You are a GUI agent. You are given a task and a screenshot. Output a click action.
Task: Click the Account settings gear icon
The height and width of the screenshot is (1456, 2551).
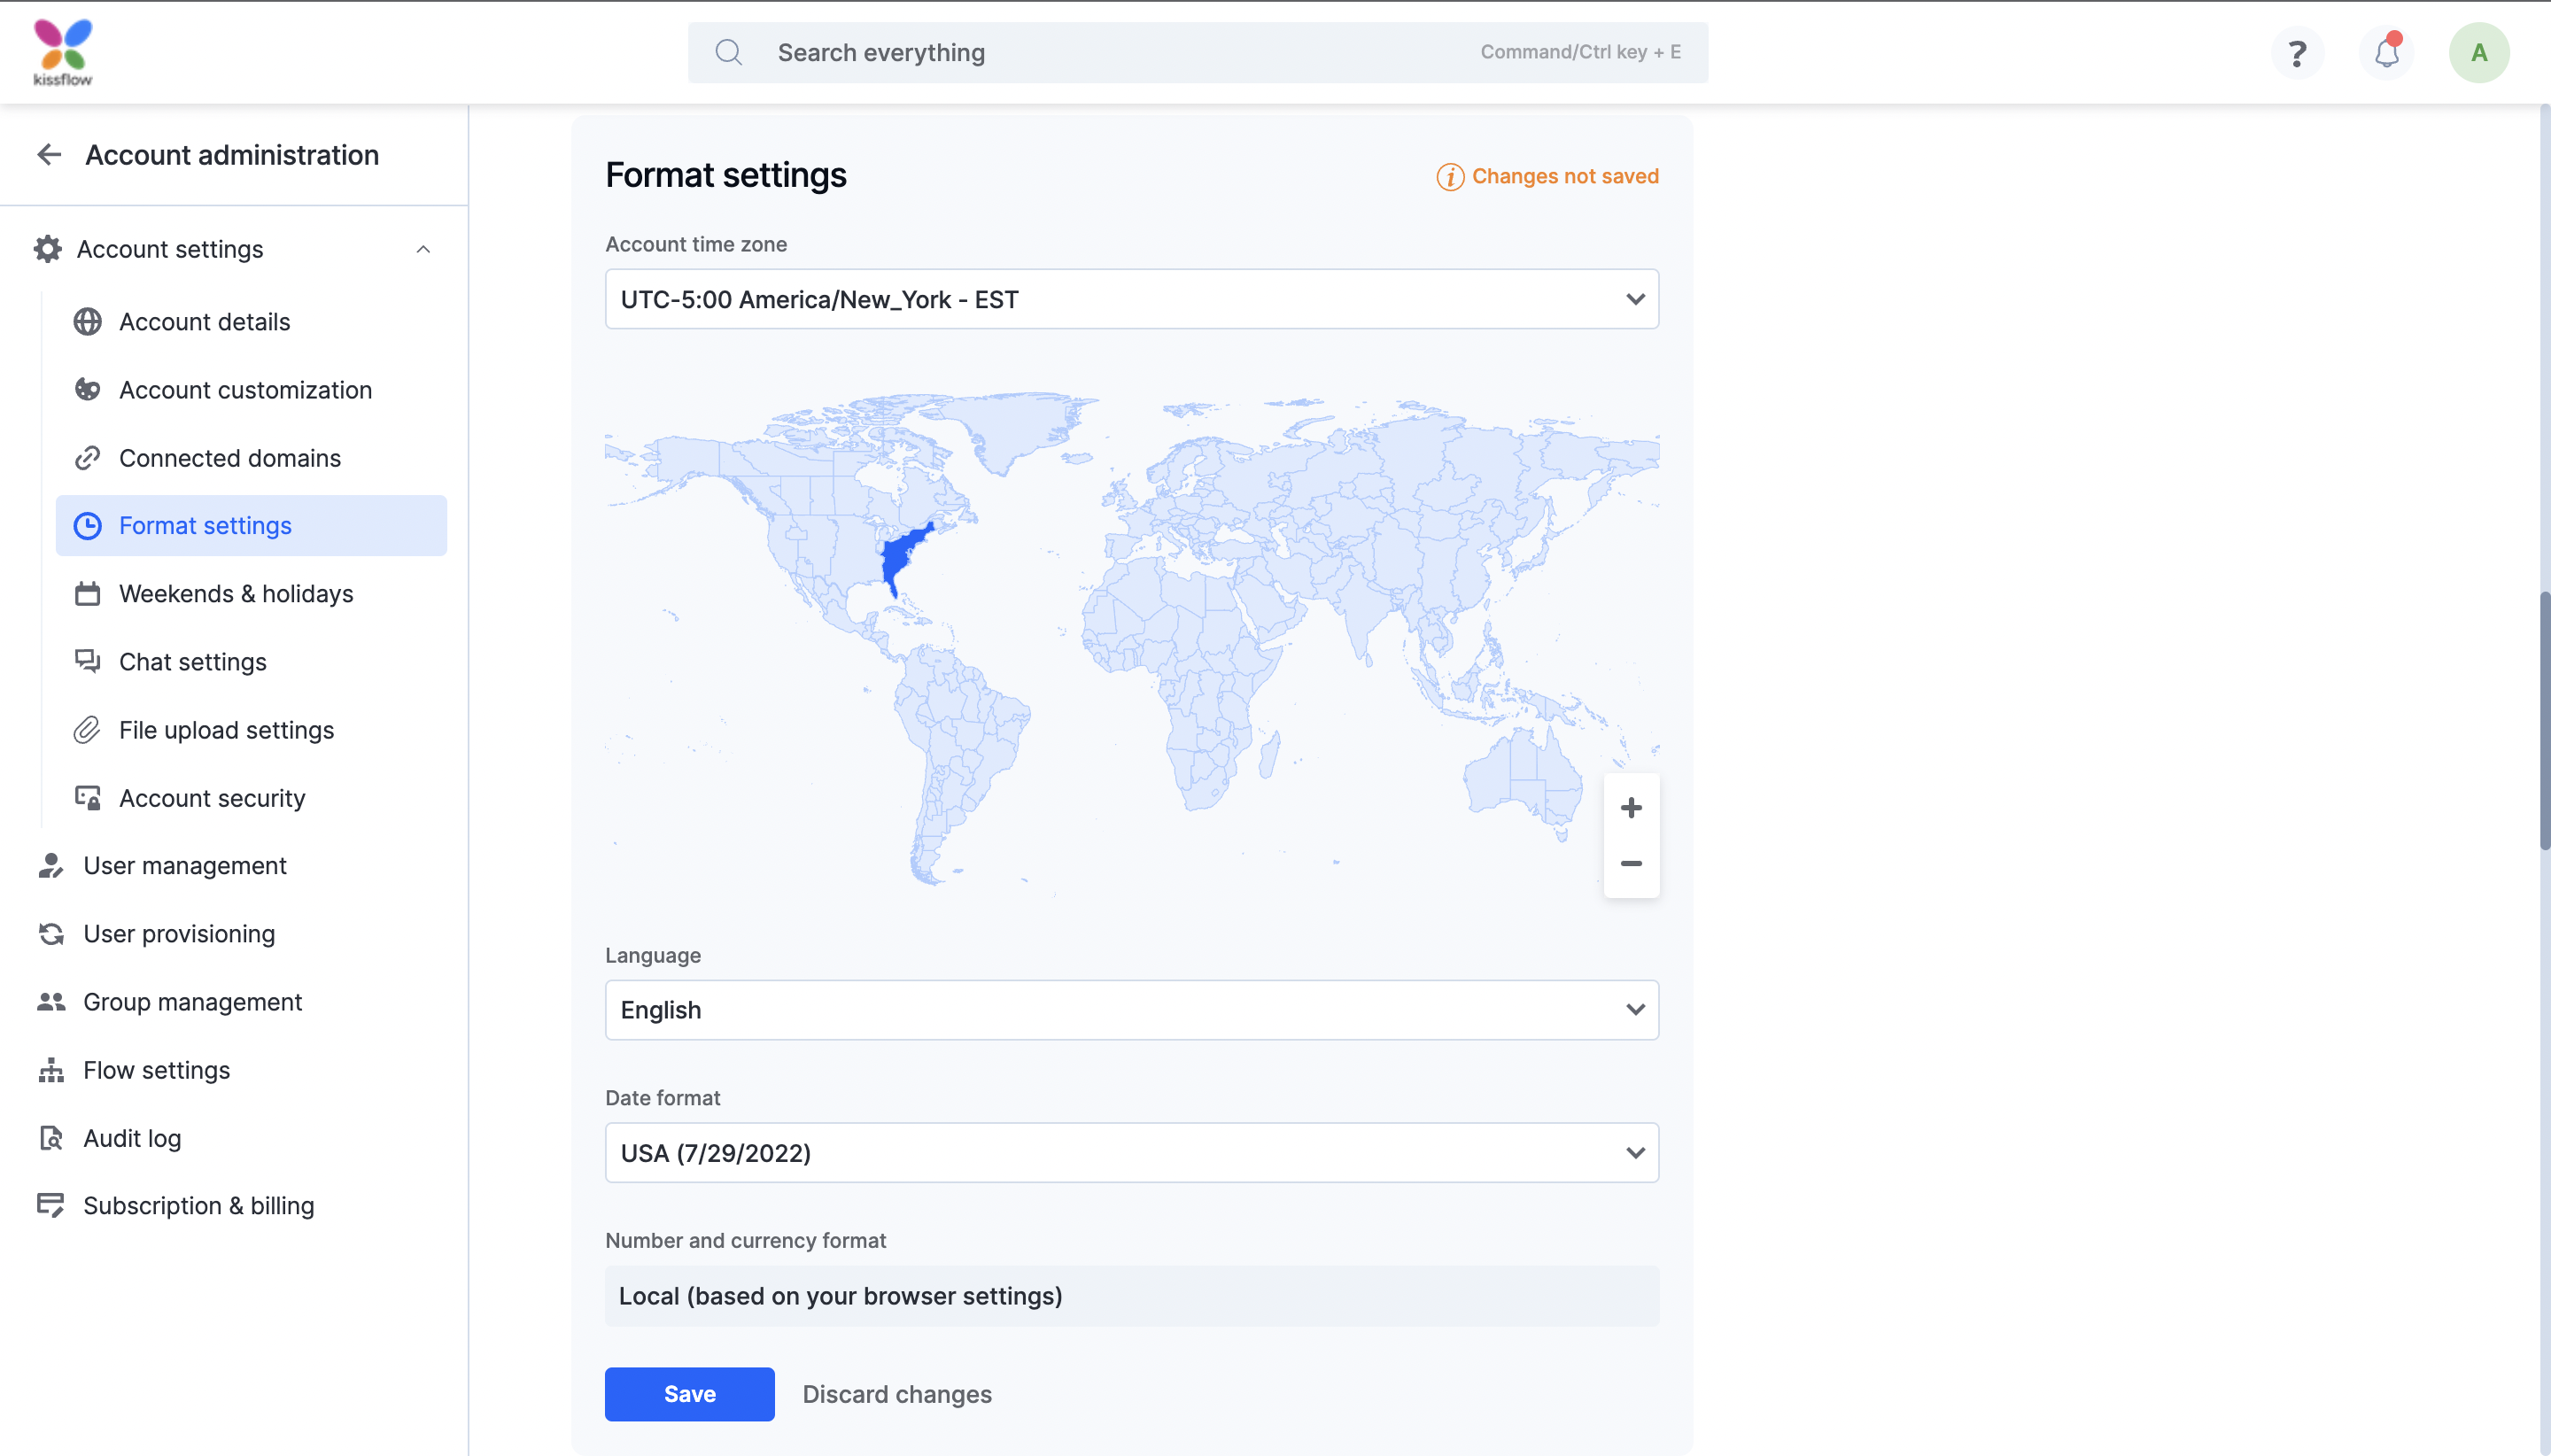tap(48, 249)
